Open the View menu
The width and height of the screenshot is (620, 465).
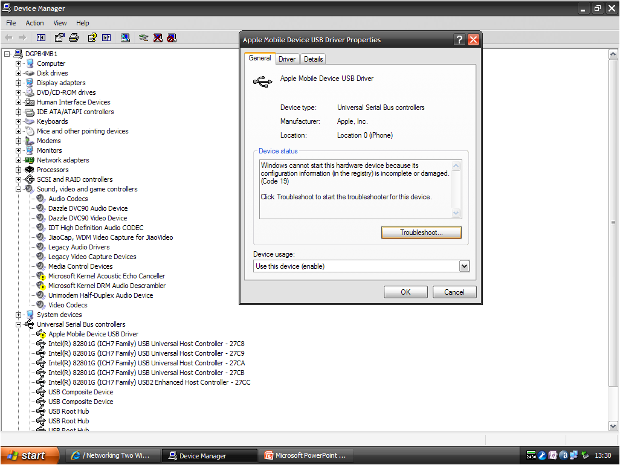(x=60, y=23)
